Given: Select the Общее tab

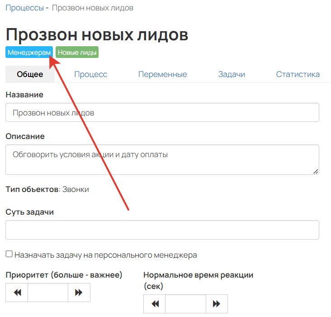Looking at the screenshot, I should 30,74.
